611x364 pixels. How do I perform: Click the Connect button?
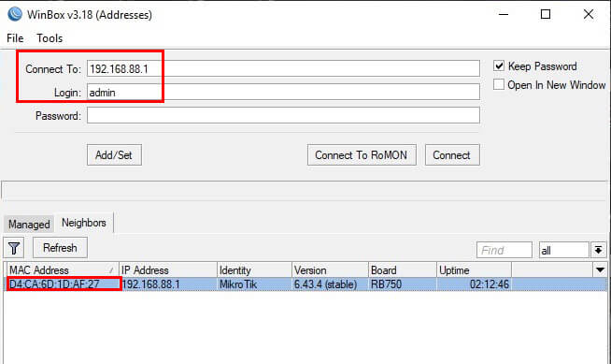pyautogui.click(x=452, y=155)
